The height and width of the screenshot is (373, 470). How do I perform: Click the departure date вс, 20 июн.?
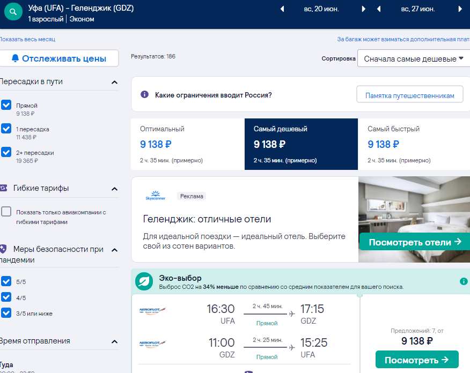click(x=321, y=9)
